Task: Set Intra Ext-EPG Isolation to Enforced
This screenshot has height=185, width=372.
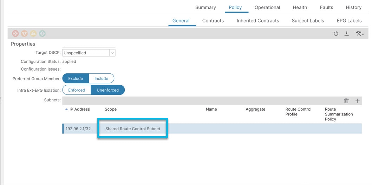Action: 77,90
